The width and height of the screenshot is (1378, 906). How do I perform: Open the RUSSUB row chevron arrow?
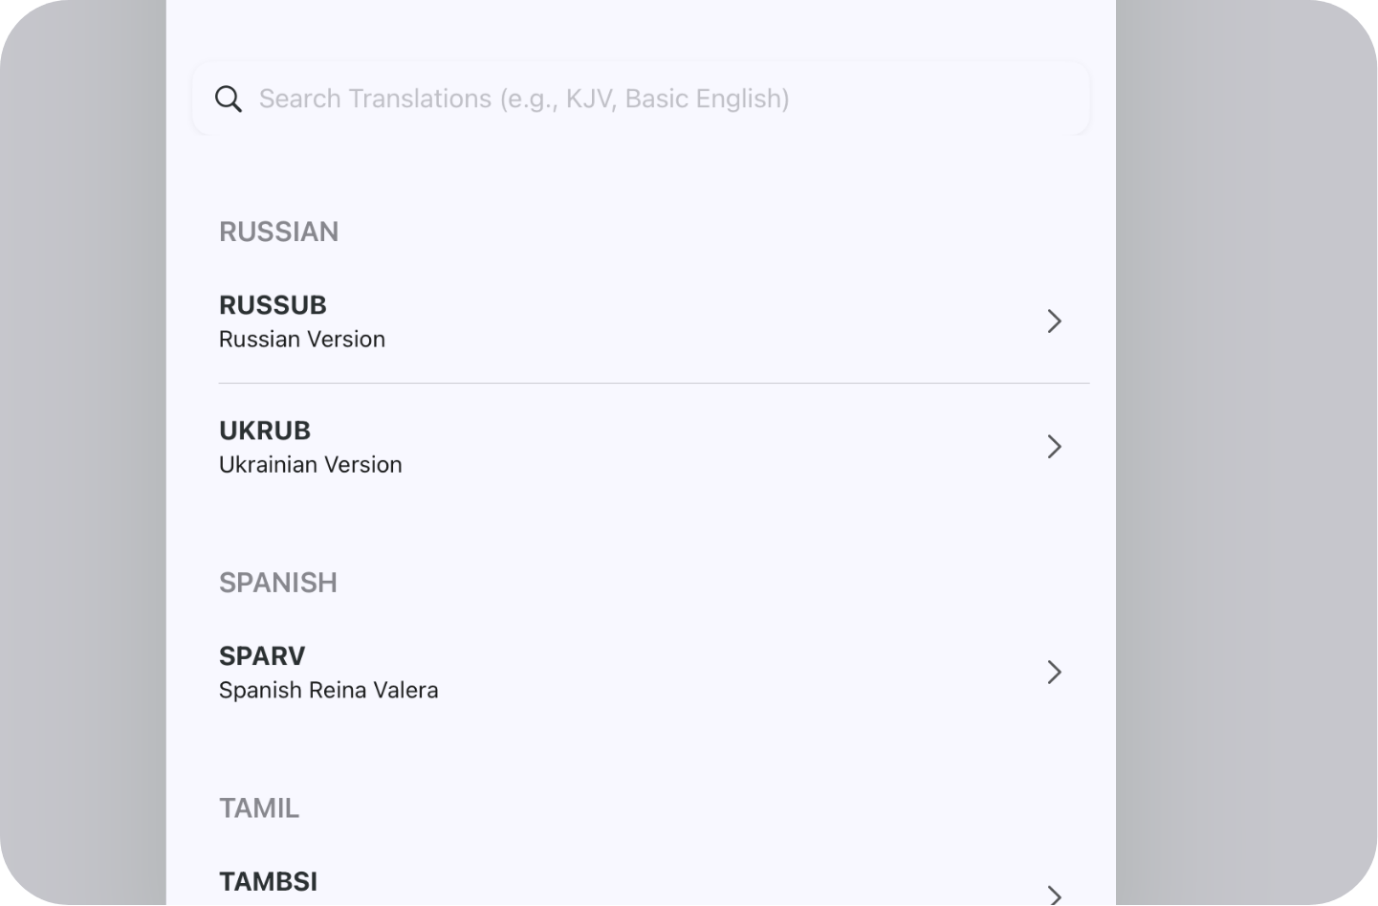(x=1054, y=321)
